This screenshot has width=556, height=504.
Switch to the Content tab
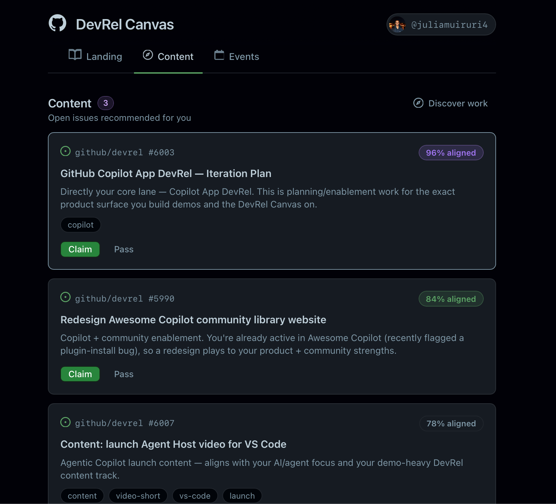[168, 56]
